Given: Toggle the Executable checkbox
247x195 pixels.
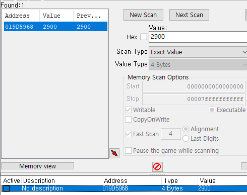Looking at the screenshot, I should pos(212,110).
